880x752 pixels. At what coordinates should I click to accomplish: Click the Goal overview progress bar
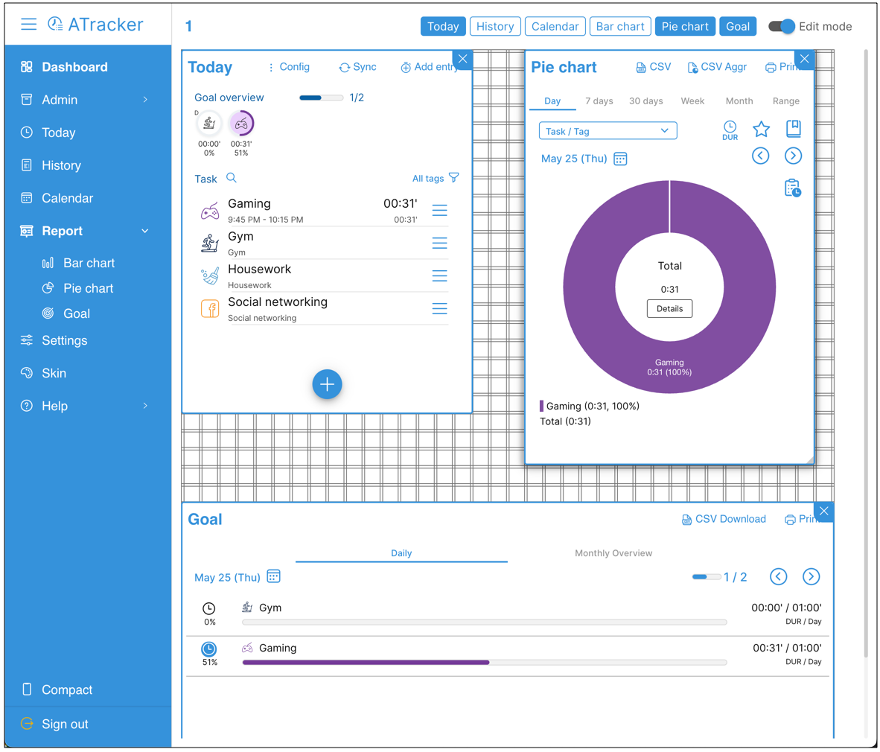click(x=321, y=98)
